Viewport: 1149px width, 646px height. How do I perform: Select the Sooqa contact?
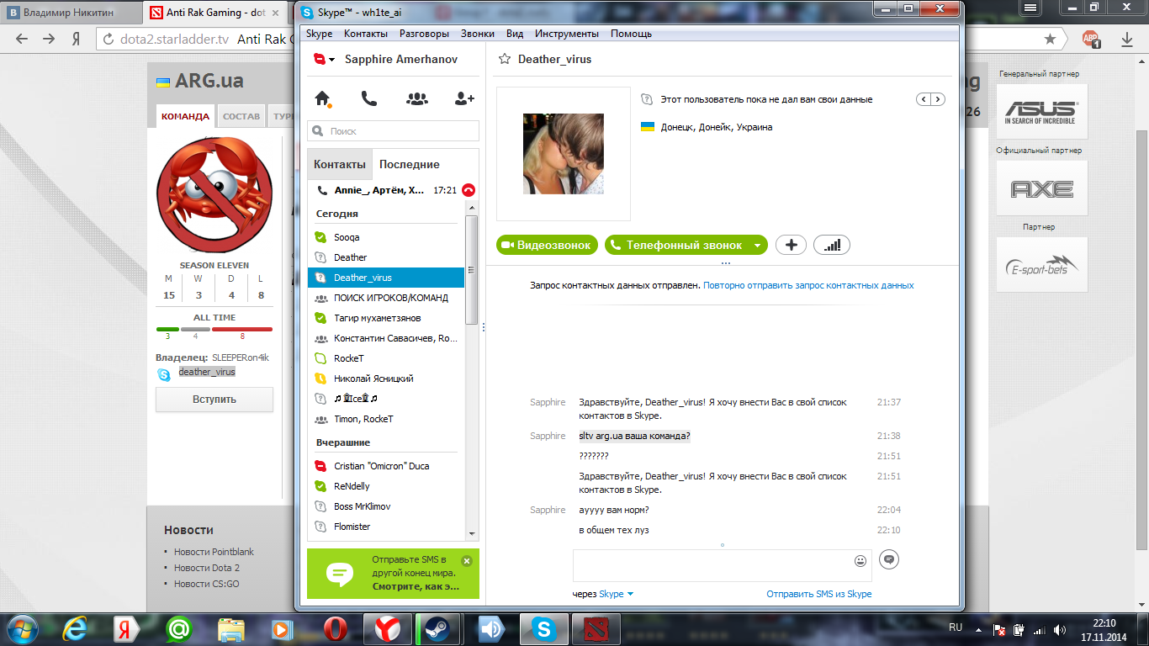point(386,237)
